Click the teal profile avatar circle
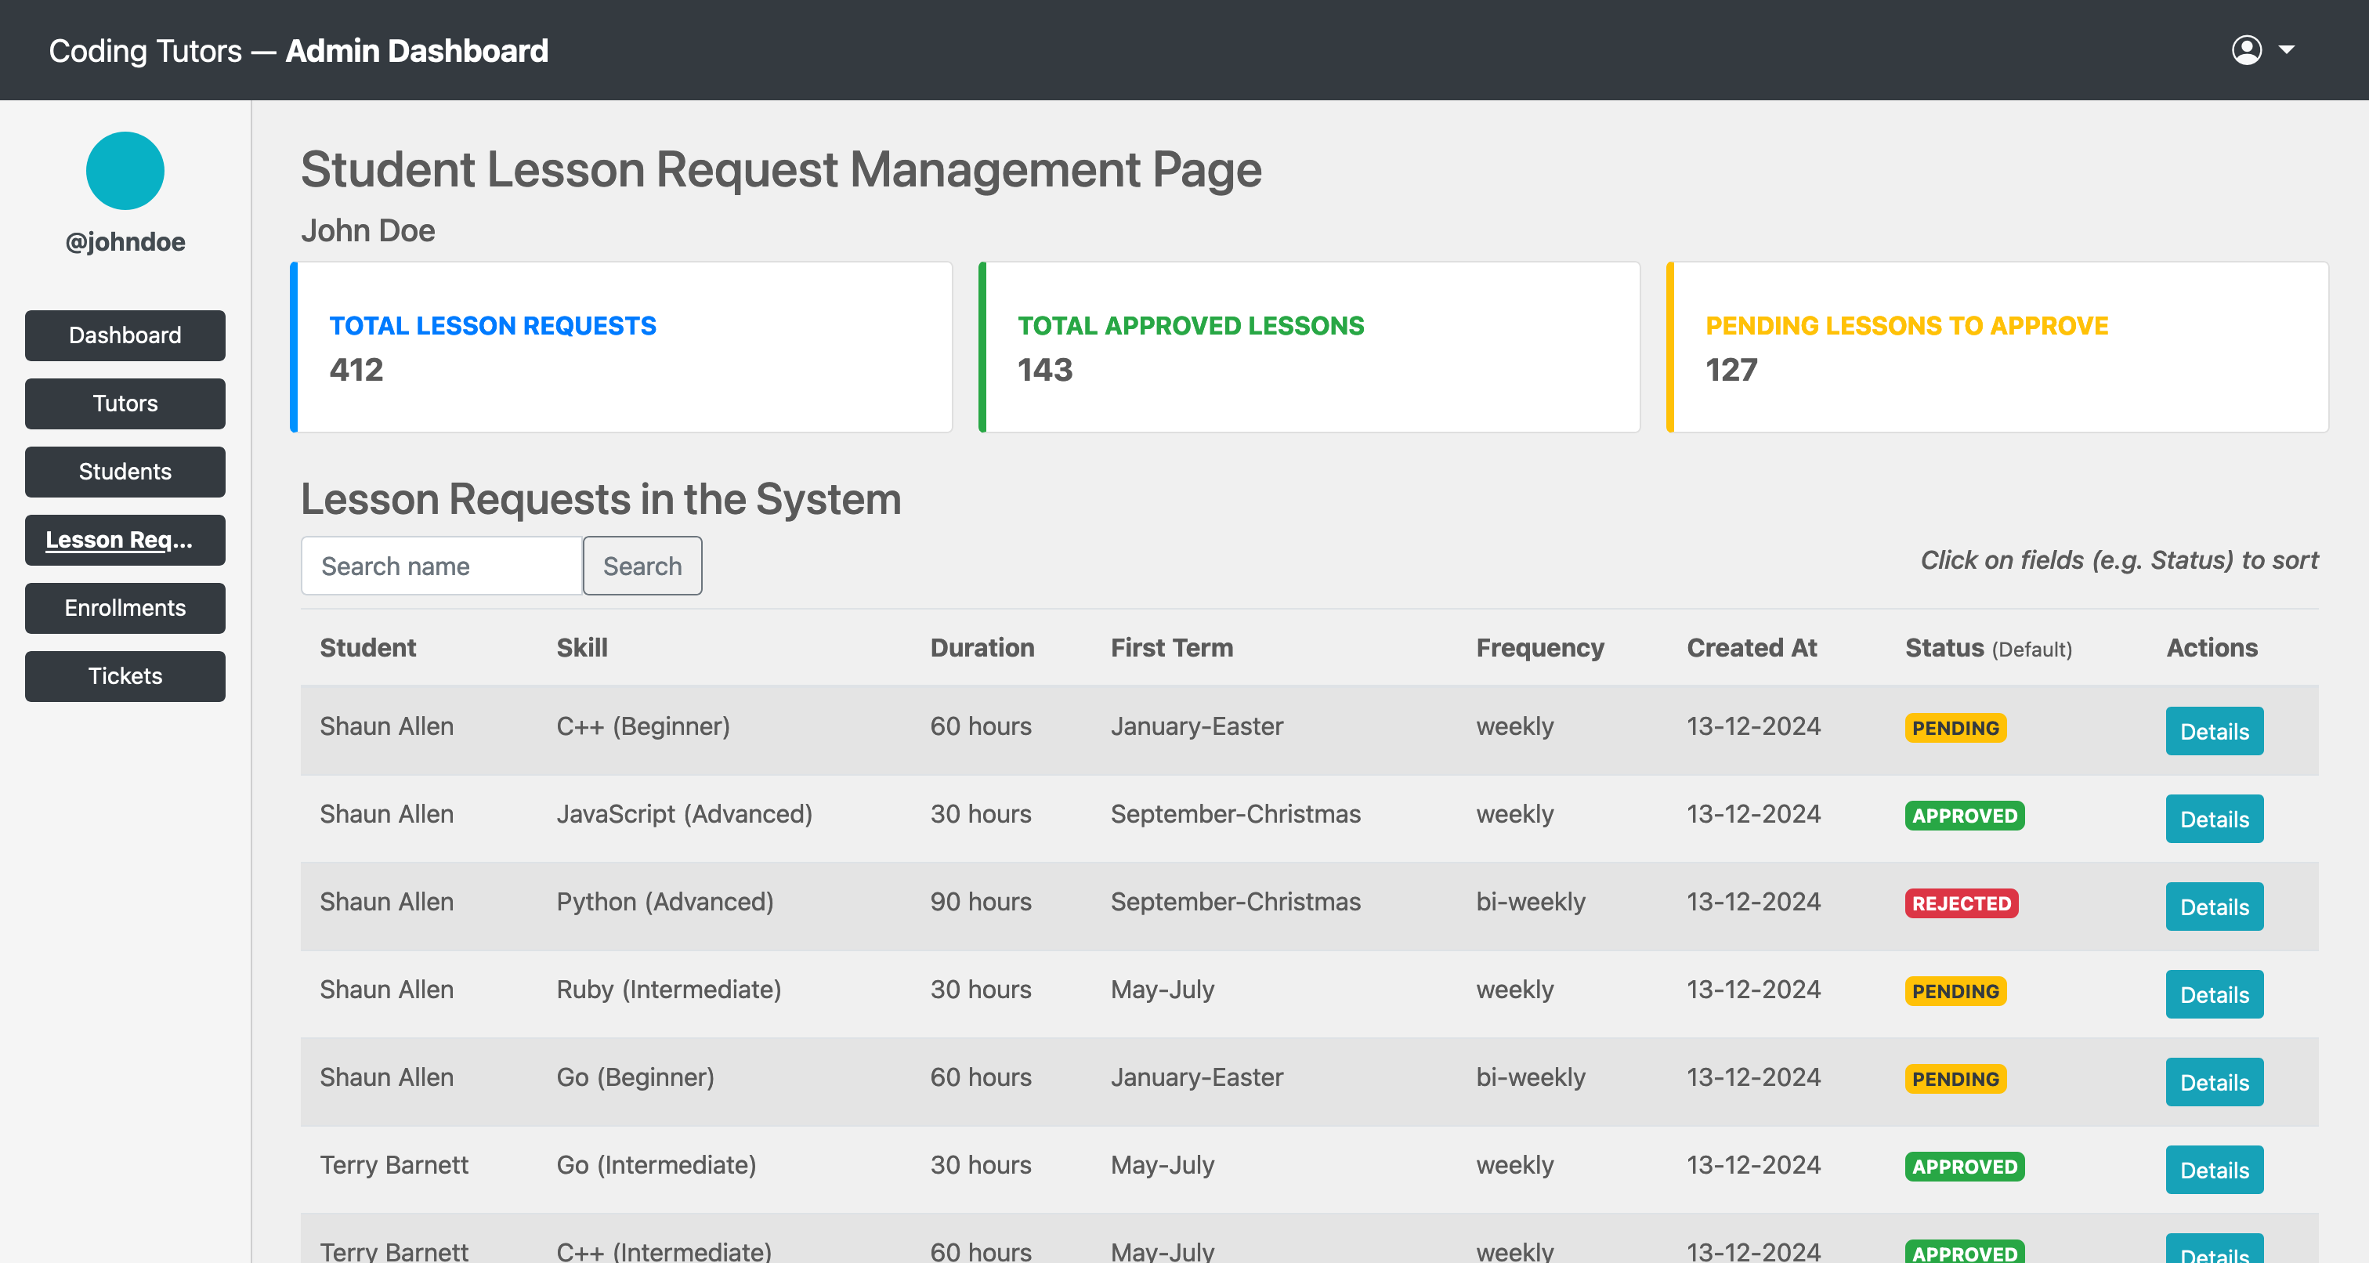This screenshot has width=2369, height=1263. click(x=125, y=171)
